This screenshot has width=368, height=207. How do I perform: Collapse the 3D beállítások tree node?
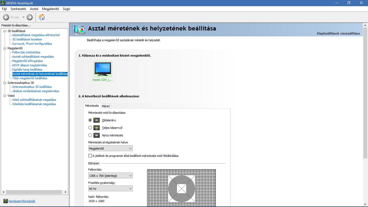click(x=5, y=31)
